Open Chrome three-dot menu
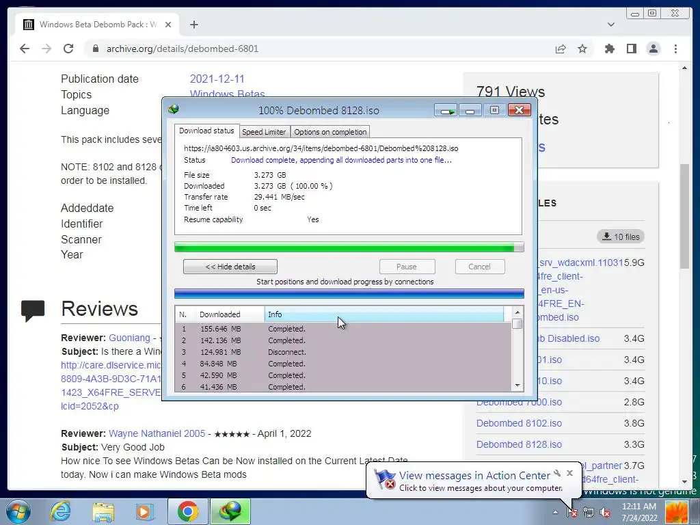The height and width of the screenshot is (525, 700). 675,49
